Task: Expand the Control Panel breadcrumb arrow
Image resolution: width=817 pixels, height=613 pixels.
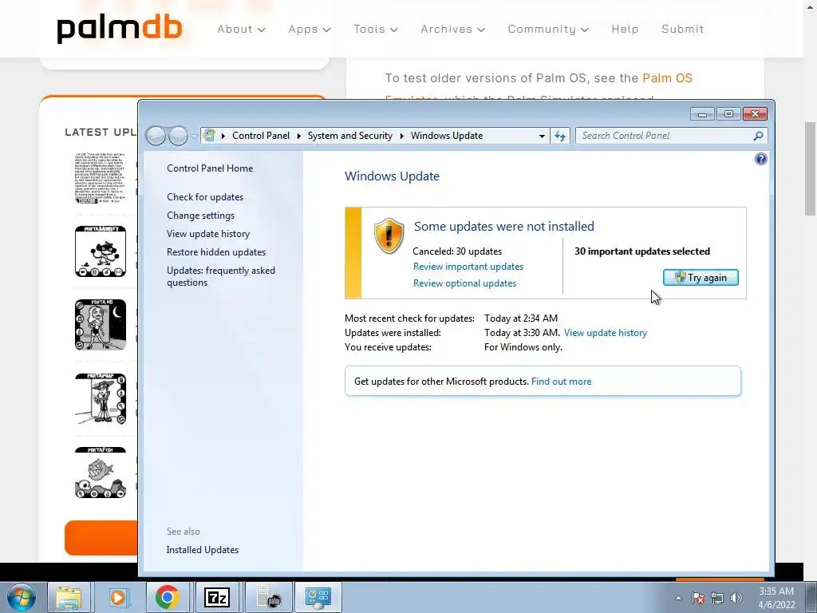Action: coord(299,136)
